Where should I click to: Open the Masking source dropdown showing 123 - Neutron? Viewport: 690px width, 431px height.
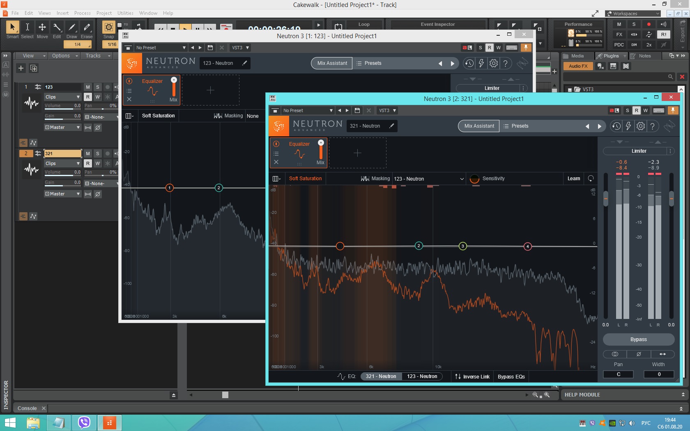tap(429, 179)
